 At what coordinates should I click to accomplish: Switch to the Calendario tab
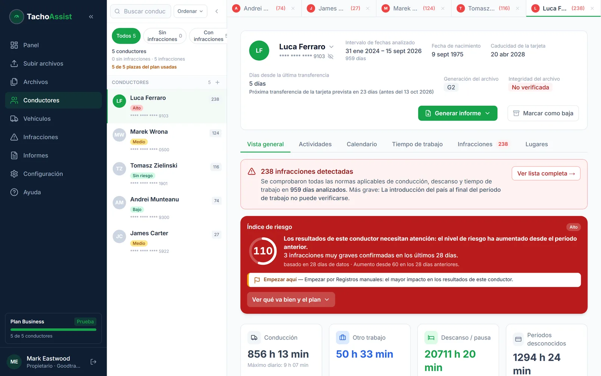362,144
